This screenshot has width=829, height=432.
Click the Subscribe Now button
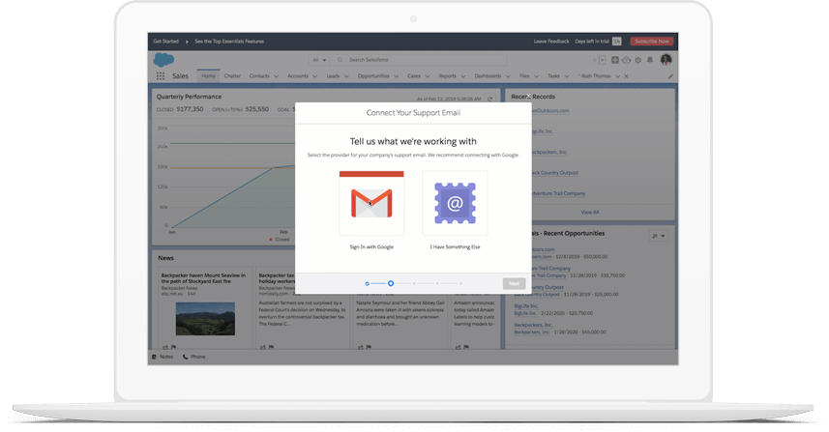tap(652, 42)
